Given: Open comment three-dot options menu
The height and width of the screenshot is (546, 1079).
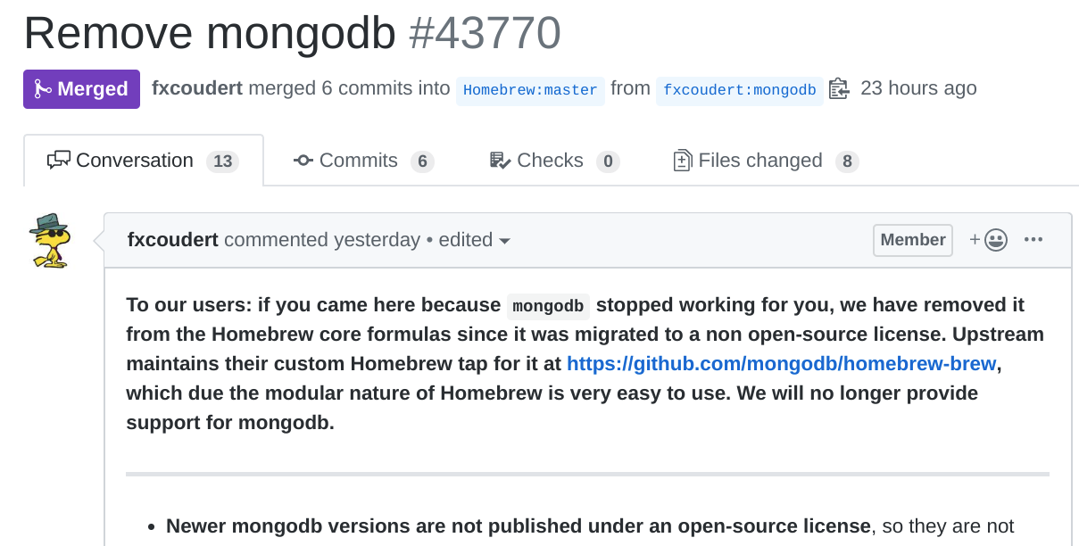Looking at the screenshot, I should click(1033, 240).
